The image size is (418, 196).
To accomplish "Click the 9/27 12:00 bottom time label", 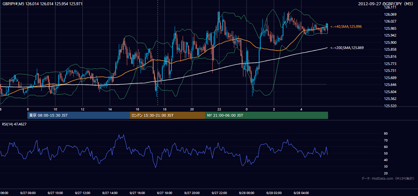I will pyautogui.click(x=82, y=193).
